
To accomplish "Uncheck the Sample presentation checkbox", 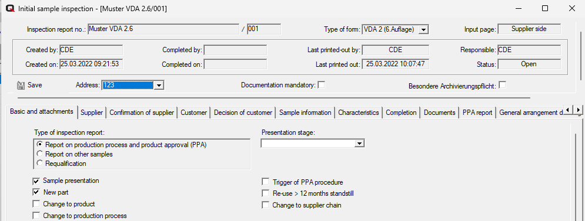I will click(36, 181).
